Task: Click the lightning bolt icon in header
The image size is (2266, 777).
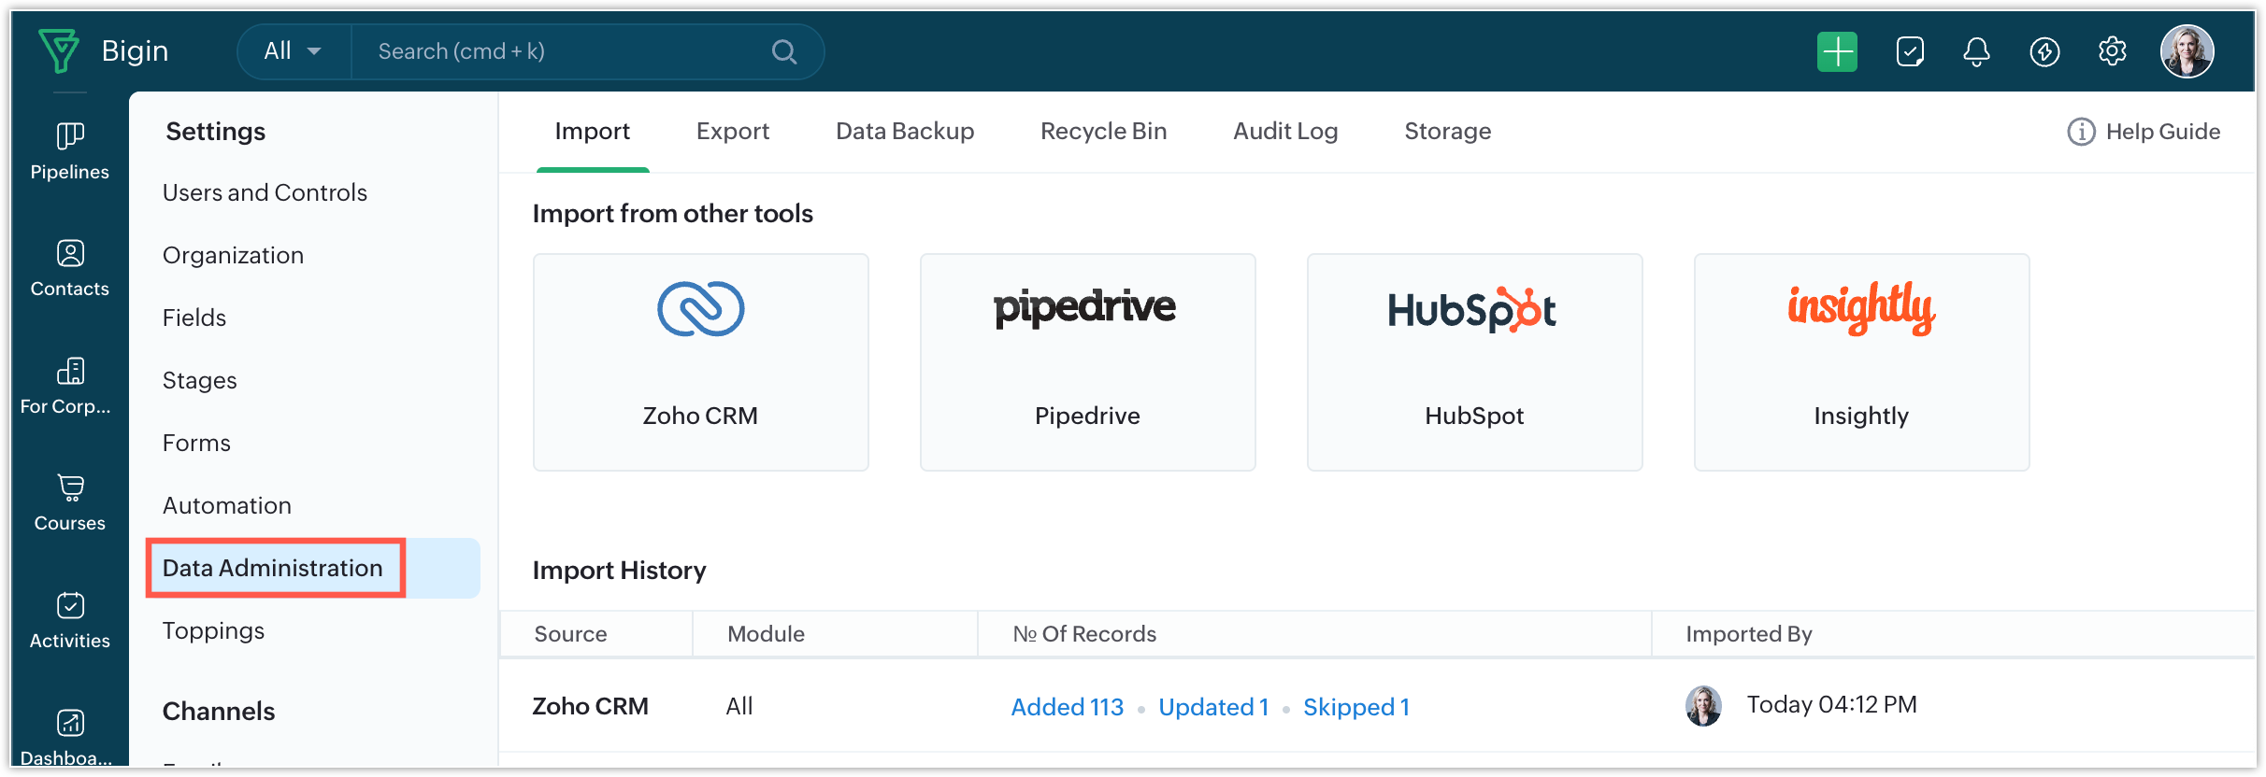Action: pos(2044,51)
